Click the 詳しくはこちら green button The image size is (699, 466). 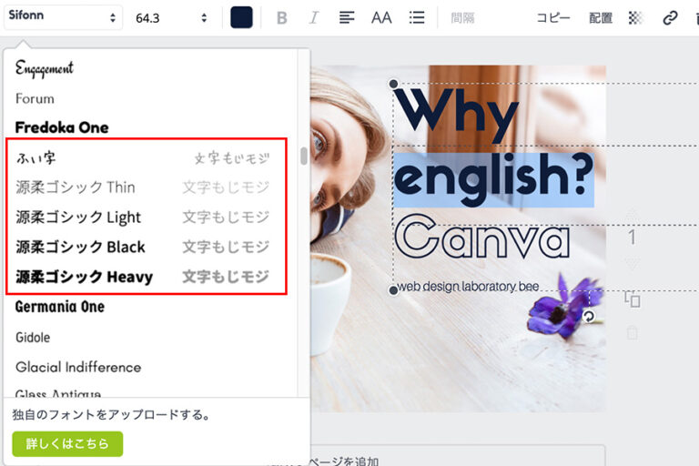[x=67, y=444]
